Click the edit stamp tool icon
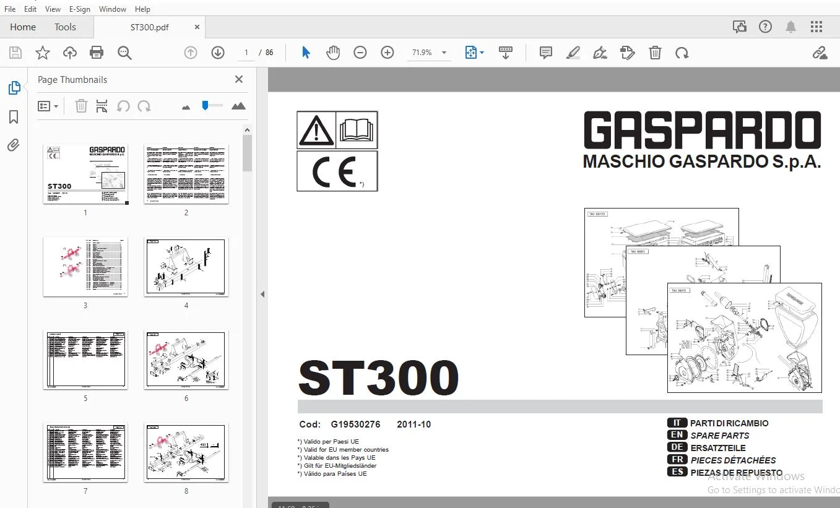 [627, 53]
